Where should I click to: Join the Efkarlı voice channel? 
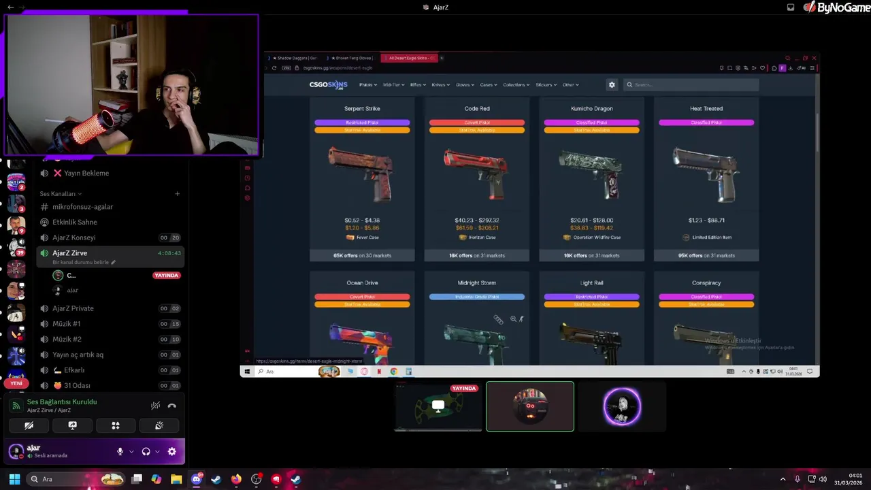point(110,370)
